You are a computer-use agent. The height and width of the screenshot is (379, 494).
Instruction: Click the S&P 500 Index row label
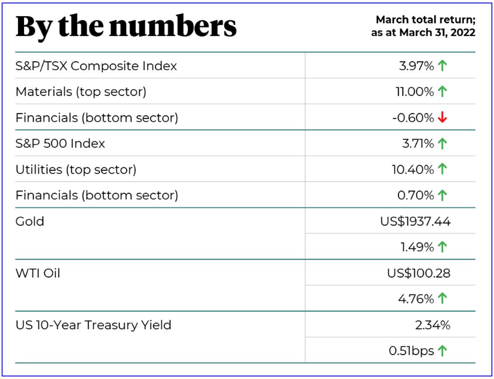(60, 144)
